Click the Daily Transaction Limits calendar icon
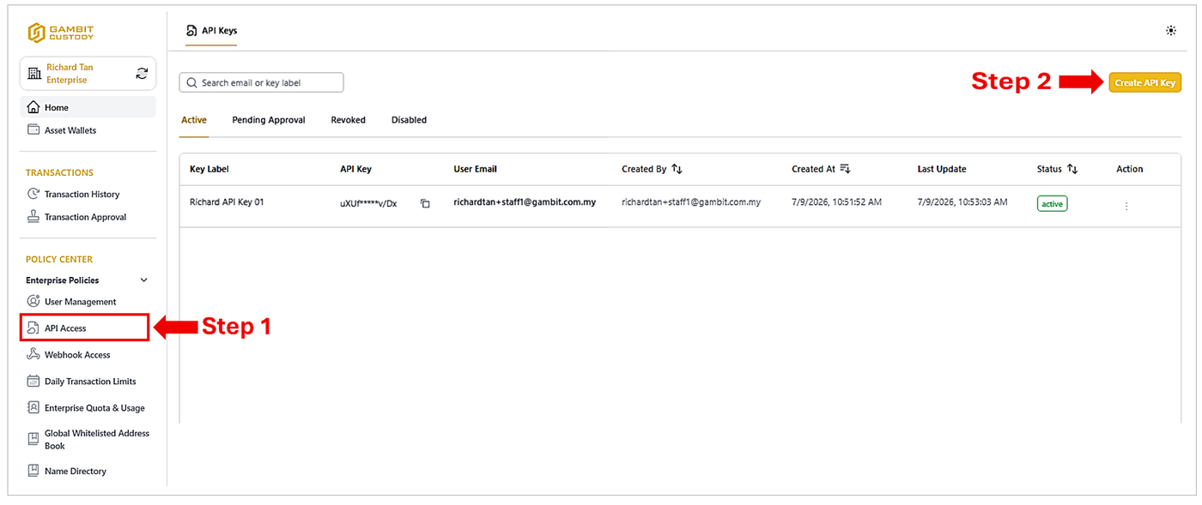 point(33,382)
